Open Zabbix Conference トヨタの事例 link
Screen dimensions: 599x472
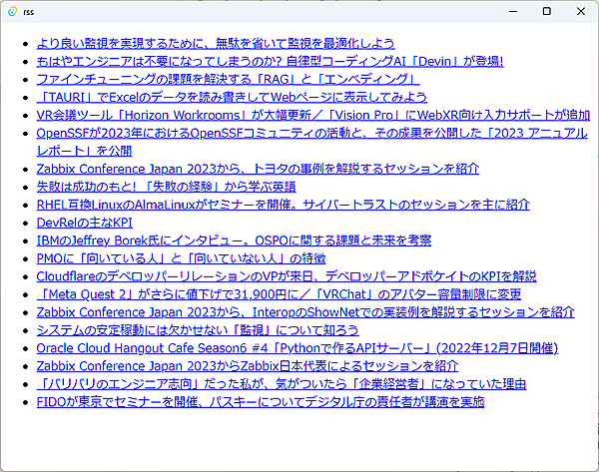pyautogui.click(x=258, y=169)
